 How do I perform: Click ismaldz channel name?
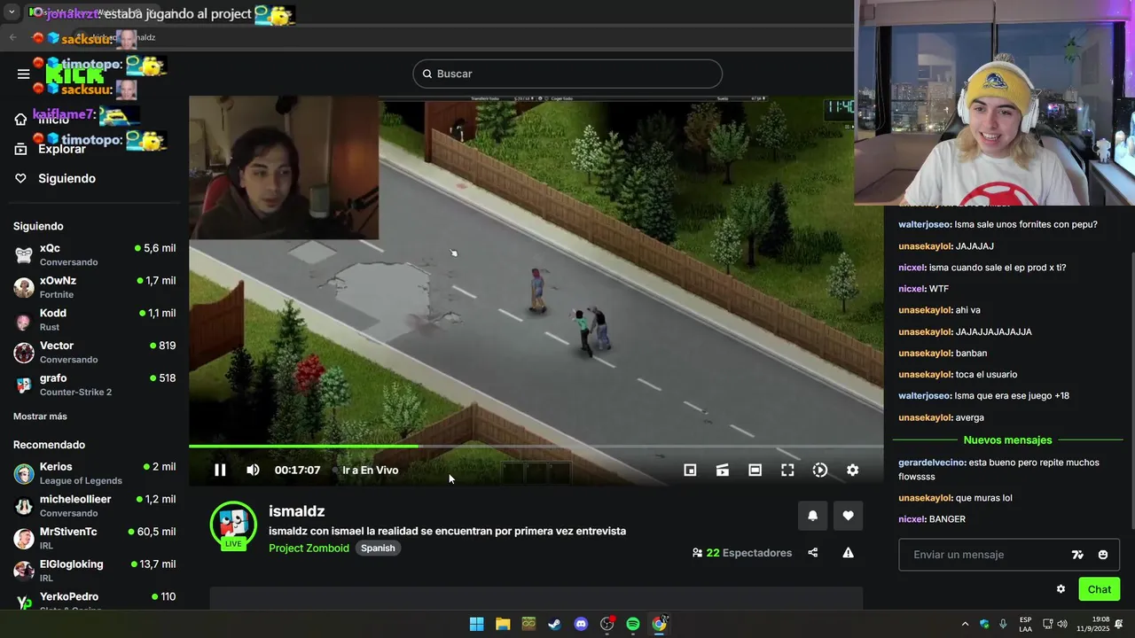point(296,511)
